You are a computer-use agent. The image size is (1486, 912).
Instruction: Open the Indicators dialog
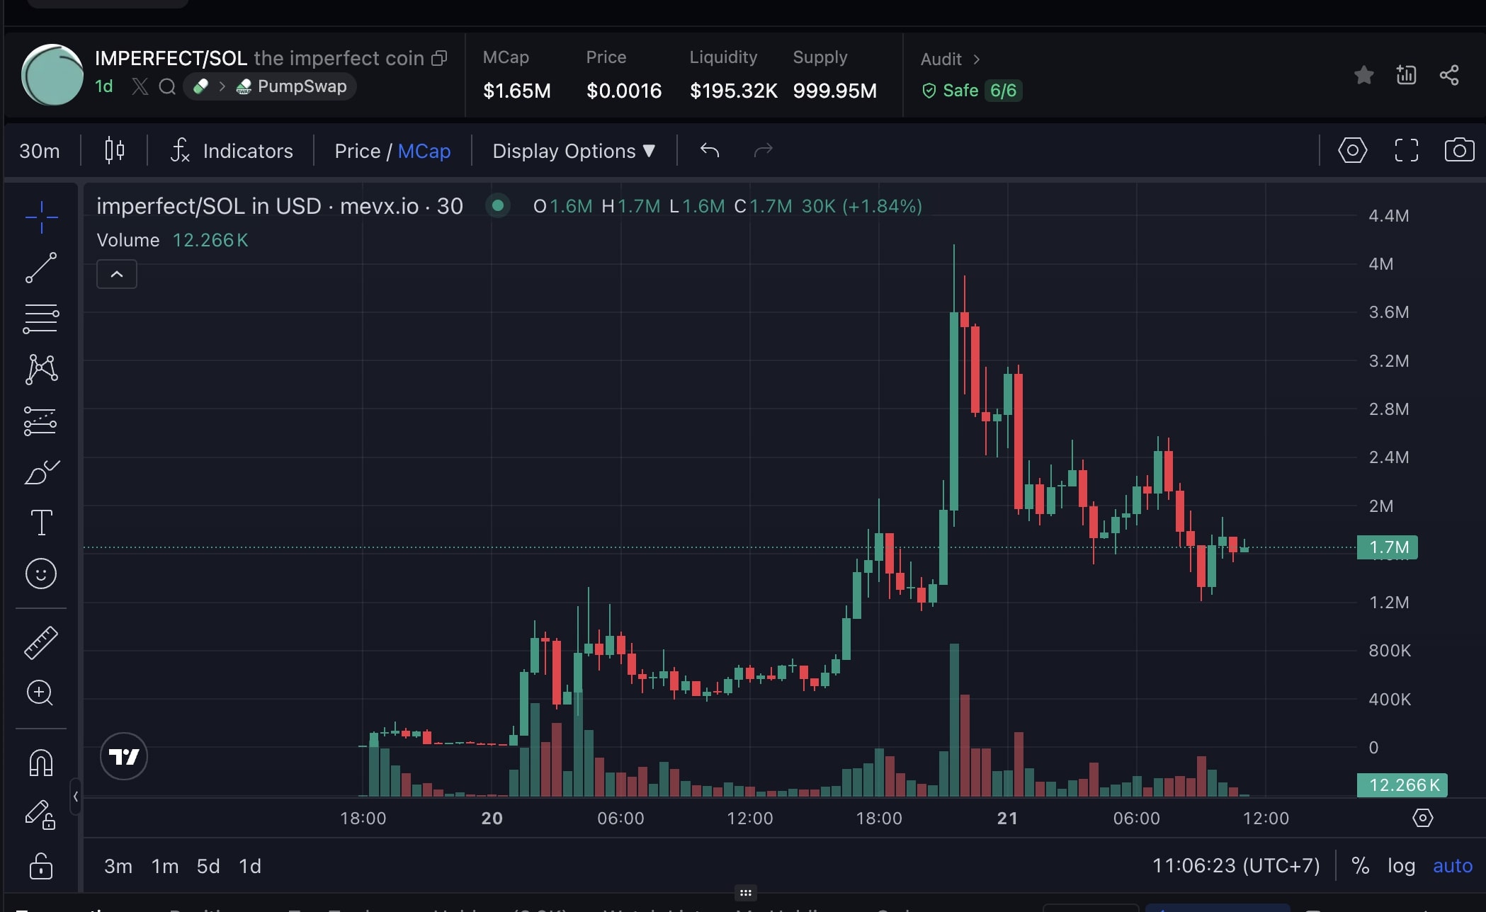232,151
